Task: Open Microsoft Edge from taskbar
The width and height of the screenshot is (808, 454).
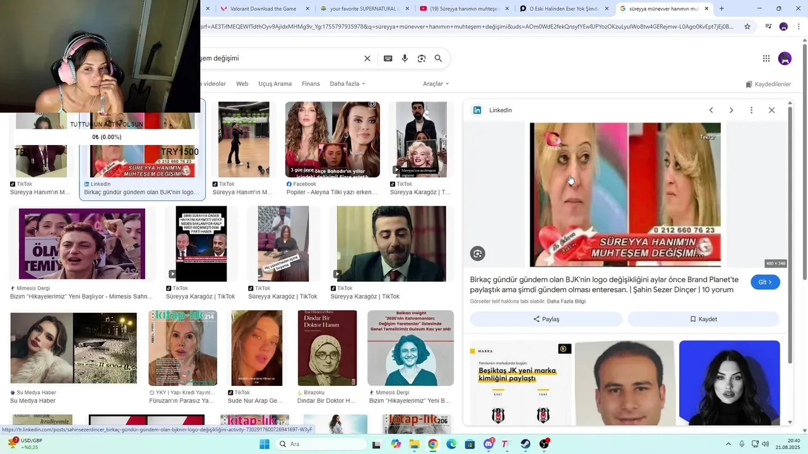Action: coord(451,444)
